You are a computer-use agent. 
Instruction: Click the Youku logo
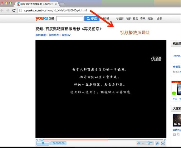[x=45, y=18]
